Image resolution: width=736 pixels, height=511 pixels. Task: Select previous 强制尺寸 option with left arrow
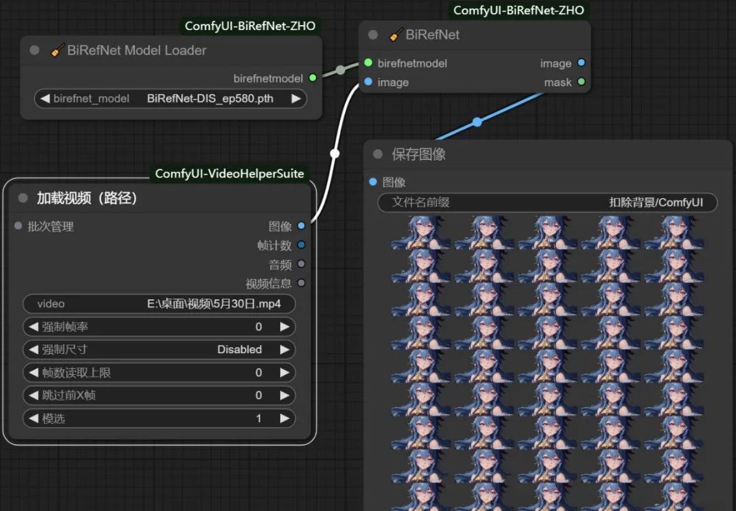tap(33, 350)
